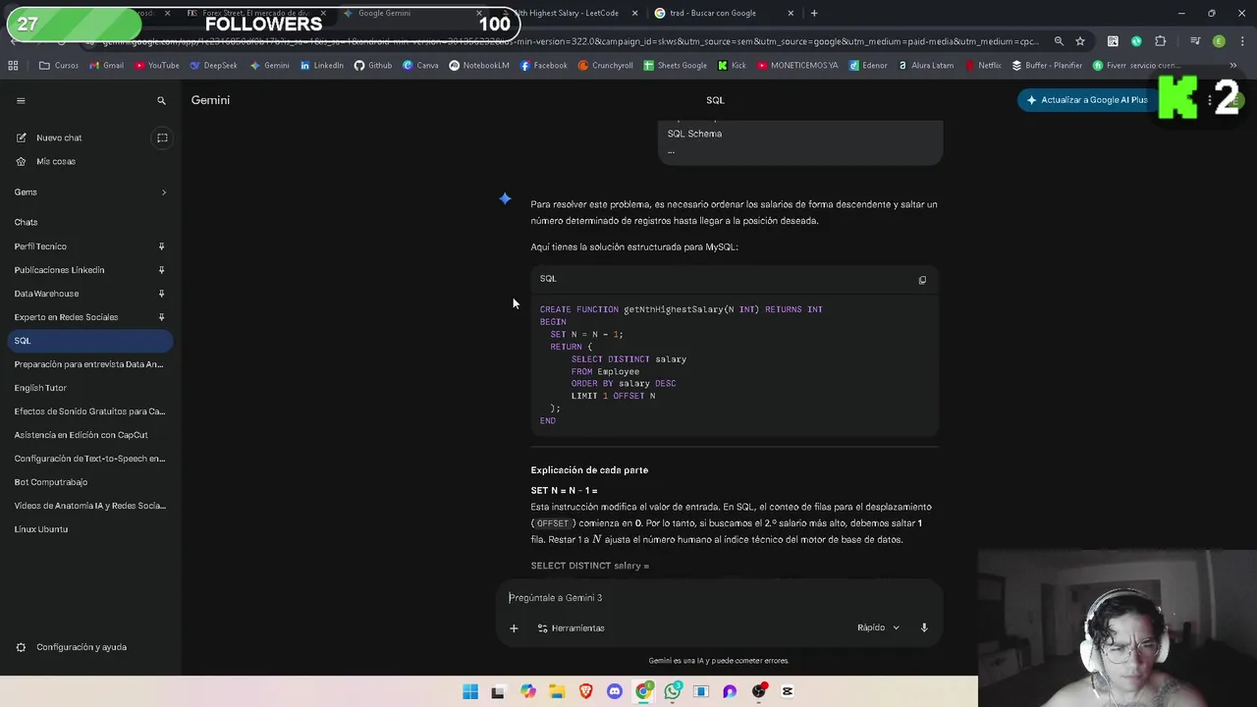Open the browser extensions puzzle icon
1257x707 pixels.
click(1161, 41)
